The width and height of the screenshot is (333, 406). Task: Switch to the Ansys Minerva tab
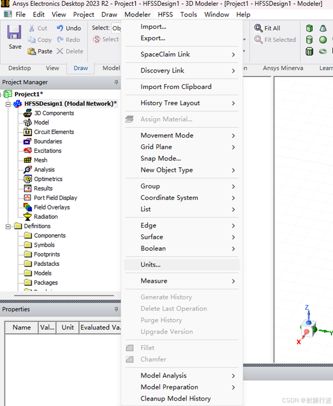tap(283, 68)
